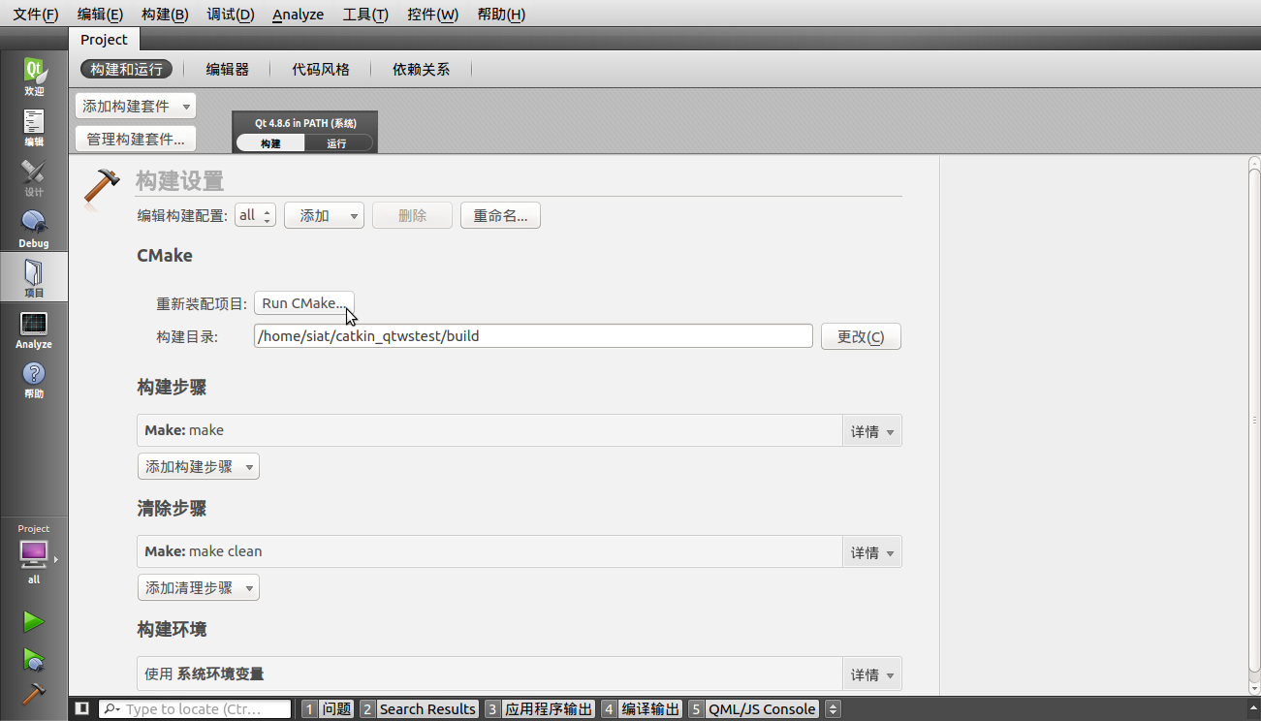Open the 编译输出 output pane

[642, 708]
